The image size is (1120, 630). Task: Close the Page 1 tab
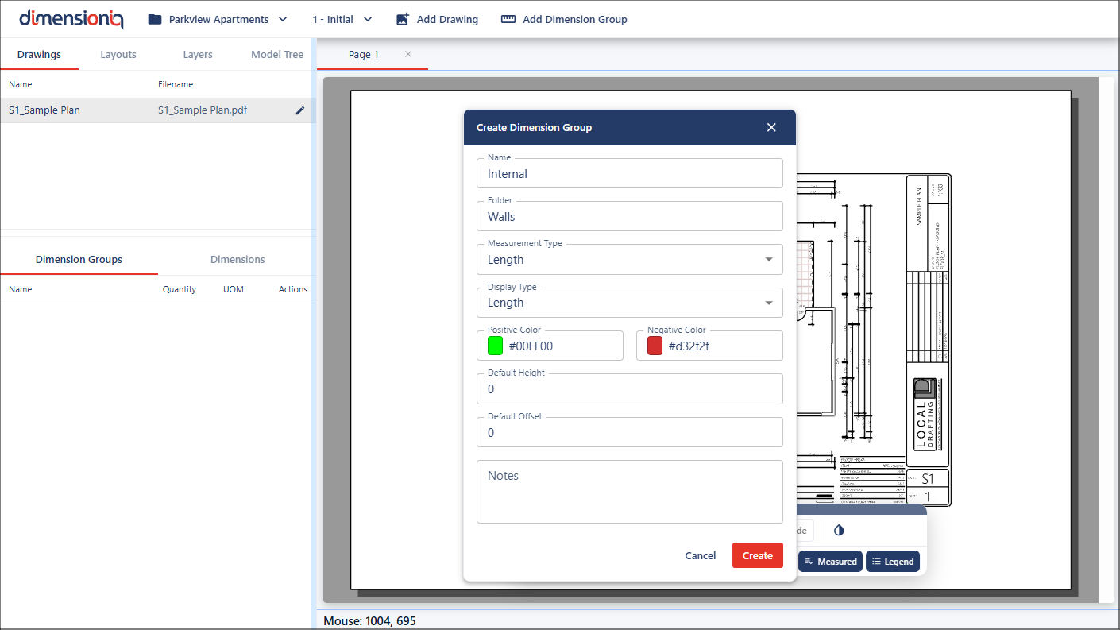click(x=408, y=54)
